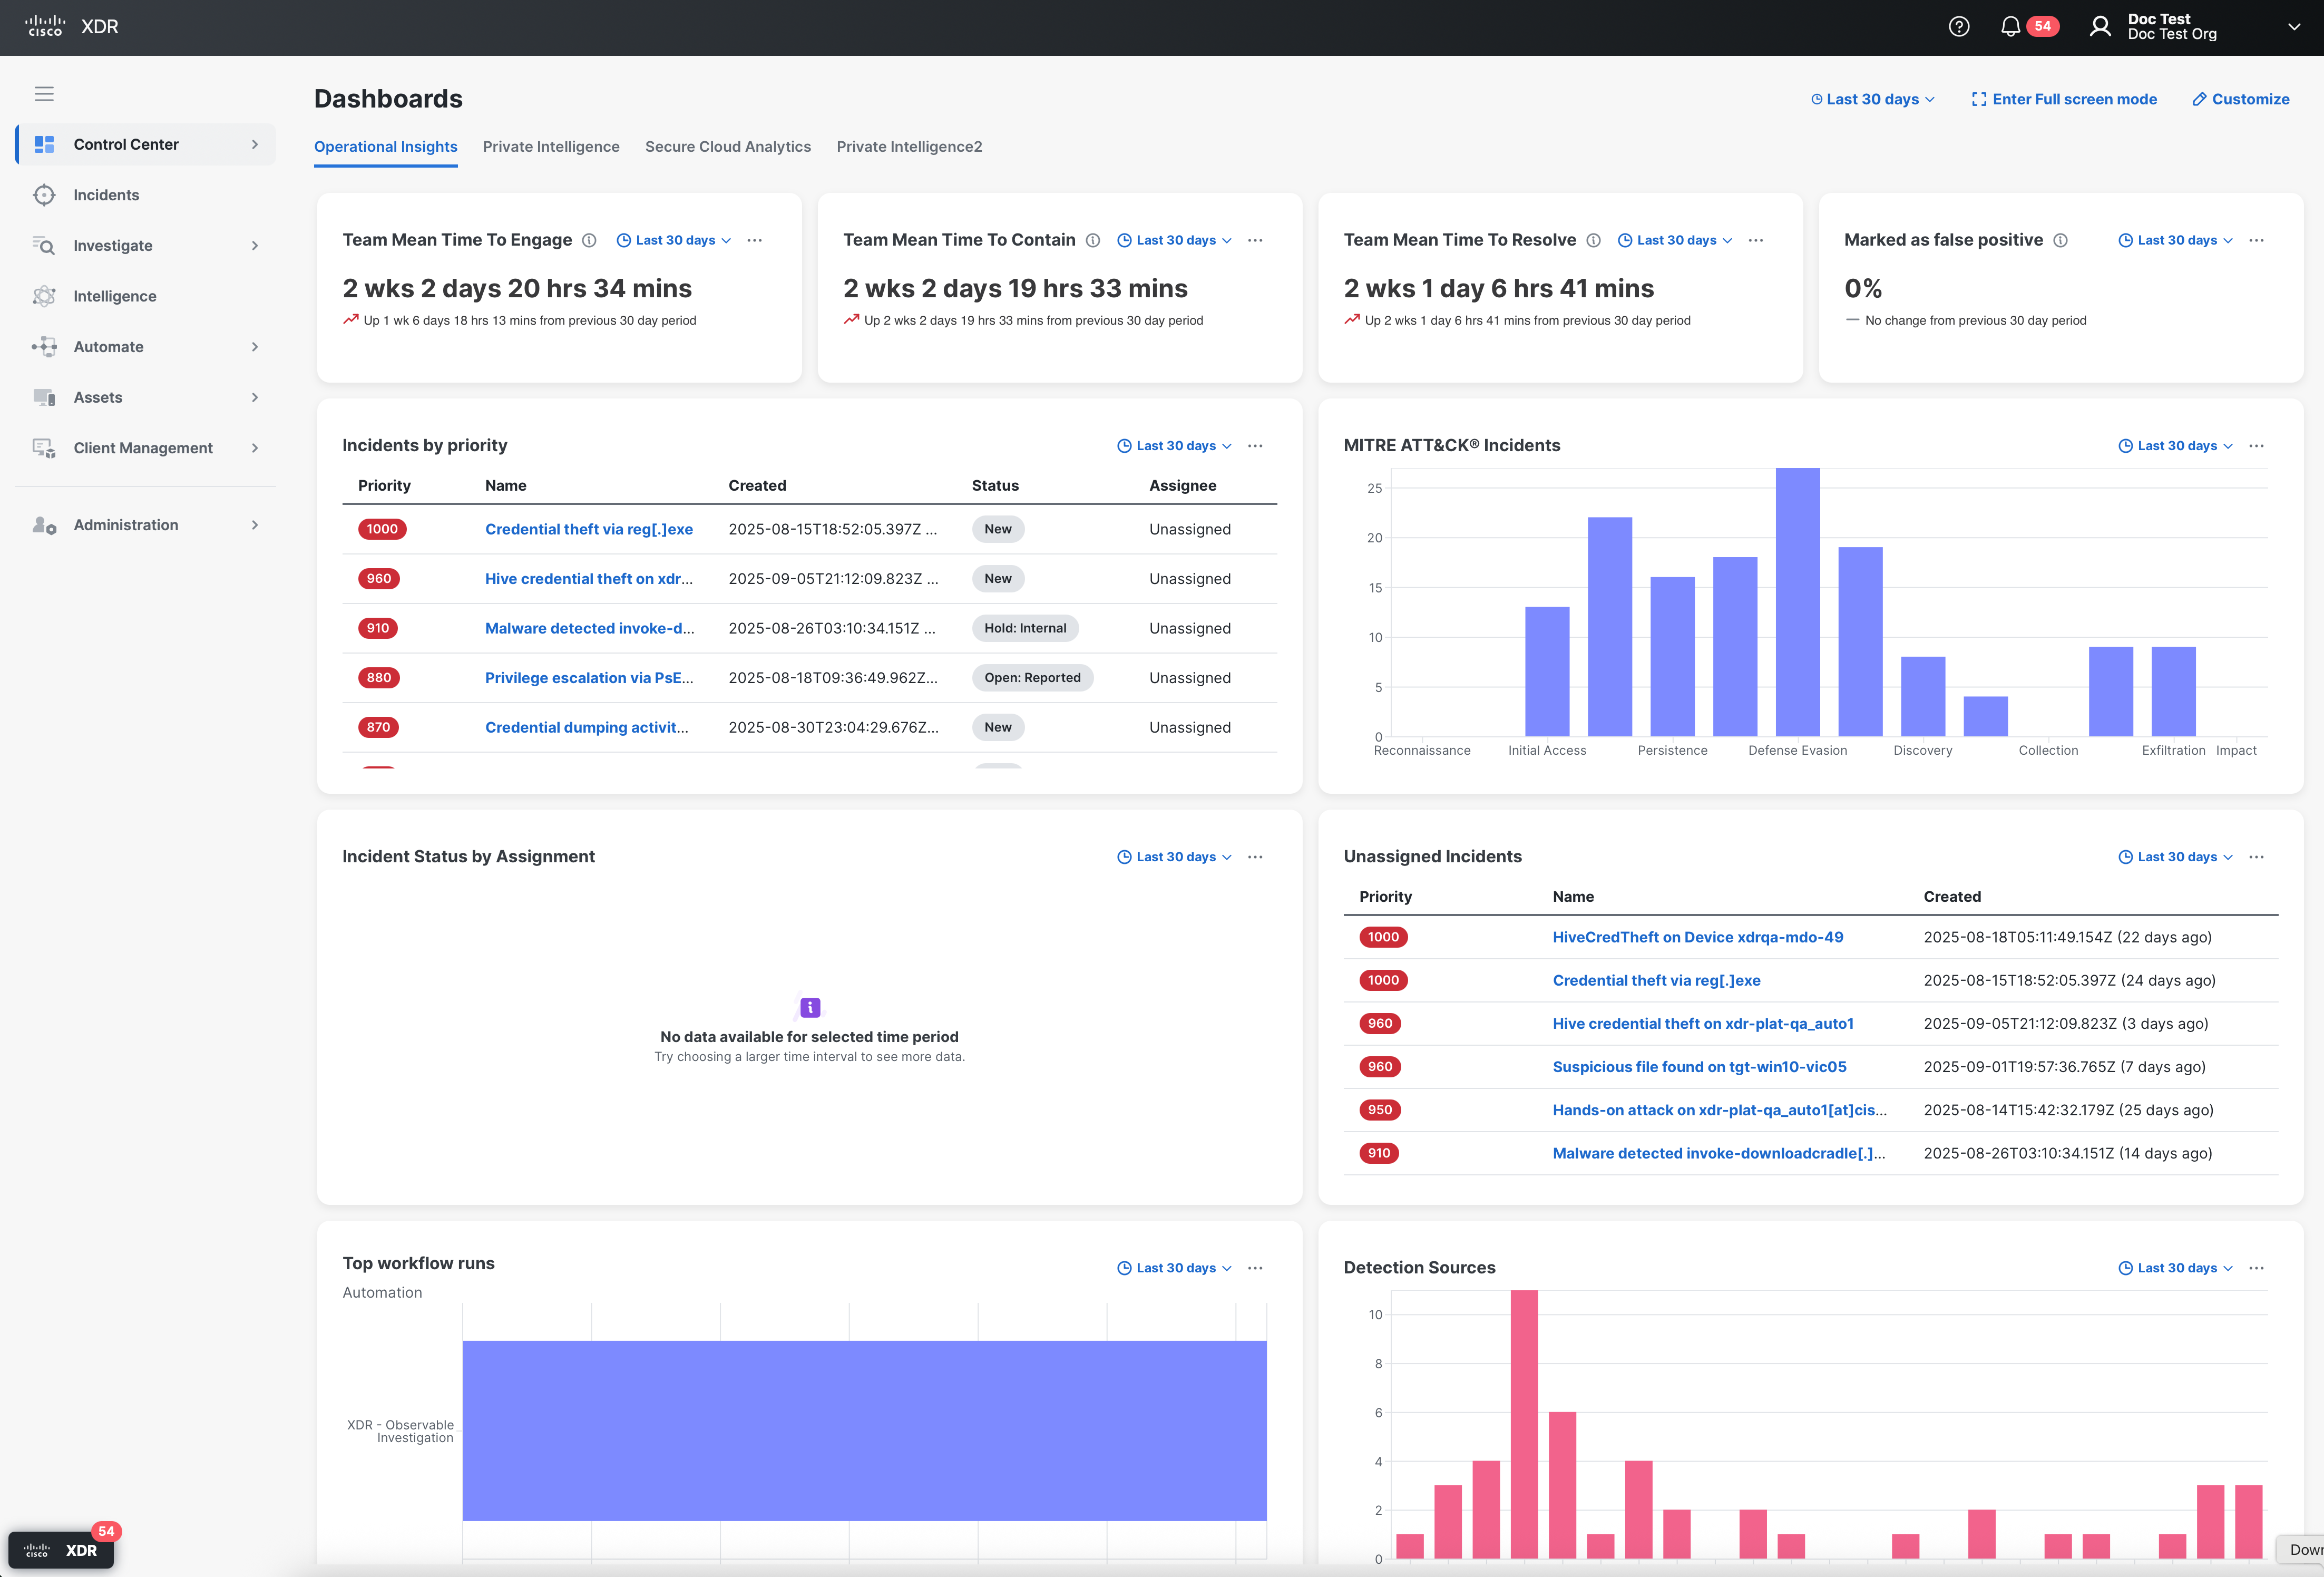This screenshot has width=2324, height=1577.
Task: Open the Credential theft via reg[.]exe incident link
Action: [x=588, y=529]
